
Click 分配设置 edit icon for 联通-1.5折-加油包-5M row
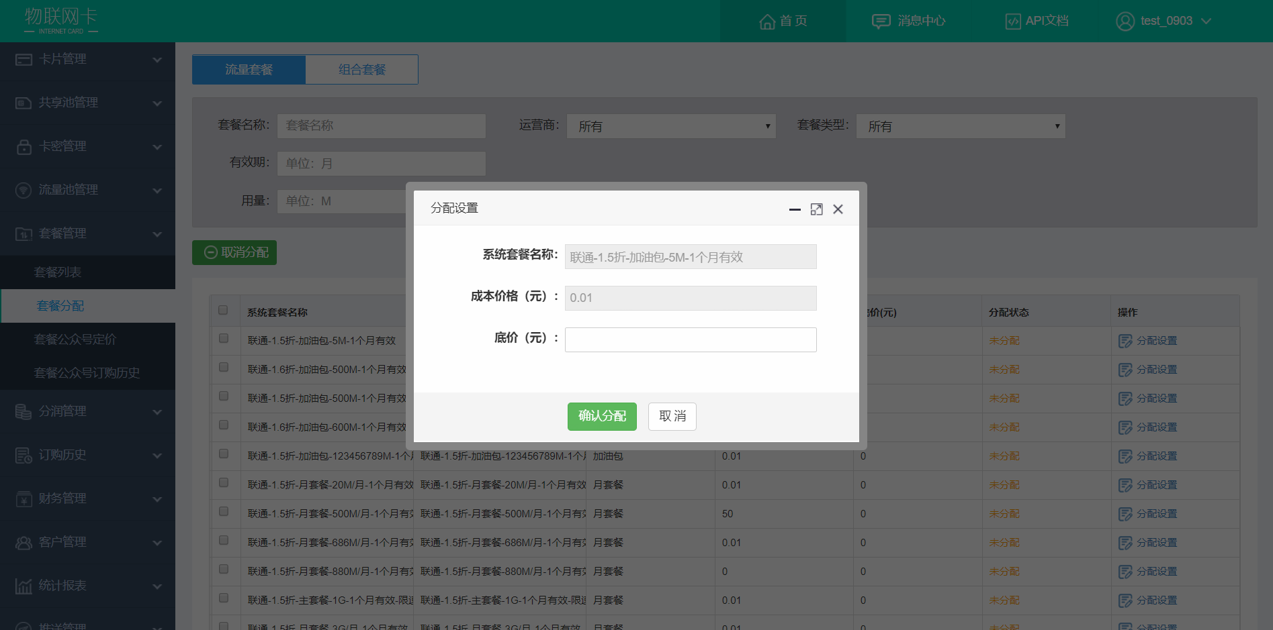tap(1125, 342)
